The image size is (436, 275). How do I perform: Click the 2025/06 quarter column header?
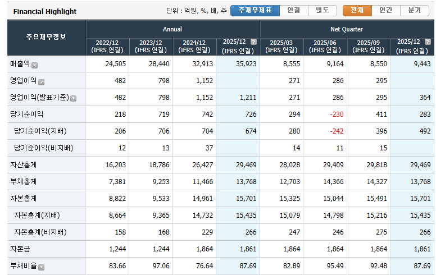(325, 47)
